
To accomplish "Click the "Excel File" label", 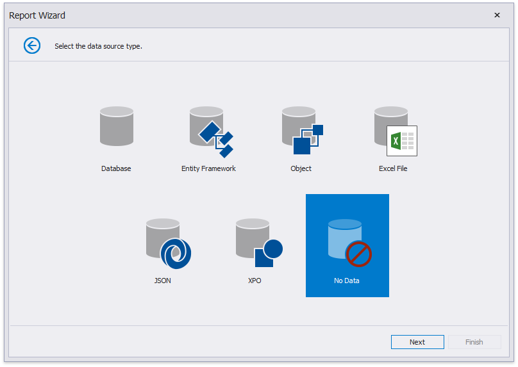I will coord(393,168).
